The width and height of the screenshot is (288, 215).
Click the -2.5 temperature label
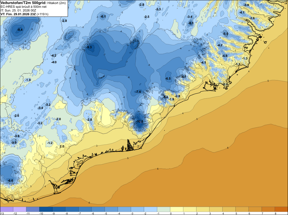(147, 17)
